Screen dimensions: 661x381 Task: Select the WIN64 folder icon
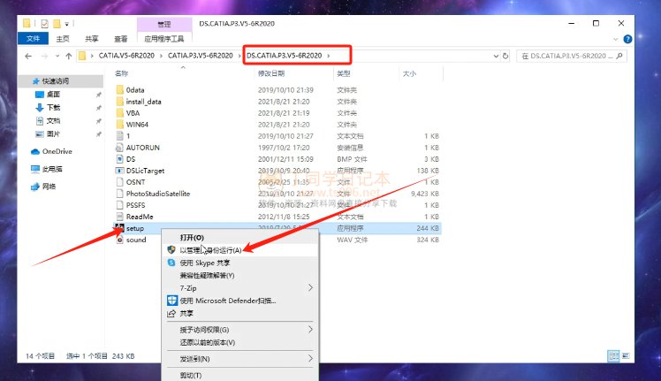coord(119,125)
